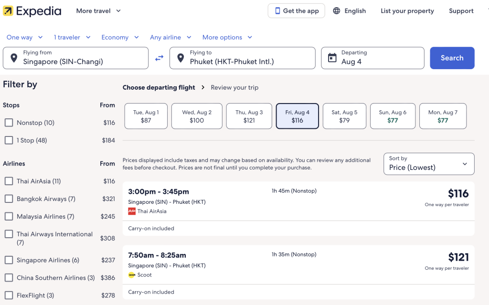Select the Sun, Aug 6 $77 date tab
489x305 pixels.
pyautogui.click(x=393, y=116)
